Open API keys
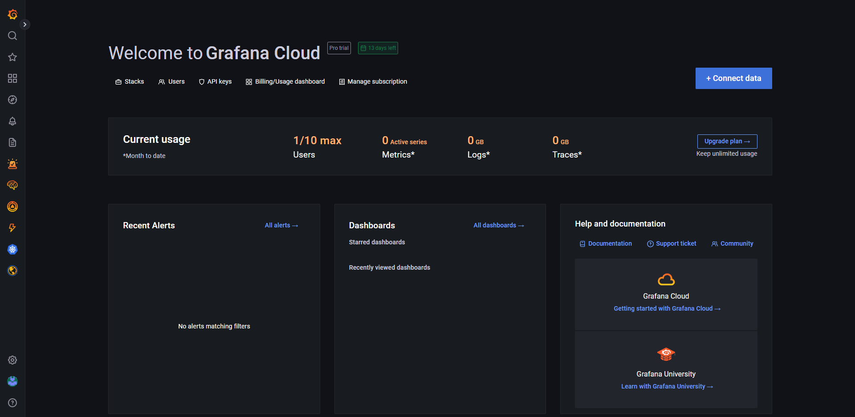Viewport: 855px width, 417px height. (x=215, y=81)
